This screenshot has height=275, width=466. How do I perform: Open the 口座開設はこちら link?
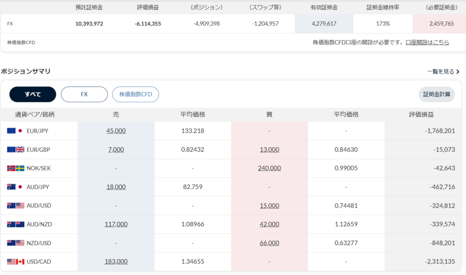(x=427, y=42)
